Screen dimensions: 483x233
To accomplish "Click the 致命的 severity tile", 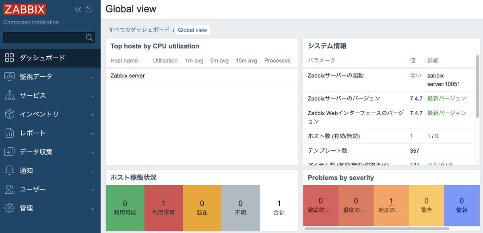I will (321, 205).
